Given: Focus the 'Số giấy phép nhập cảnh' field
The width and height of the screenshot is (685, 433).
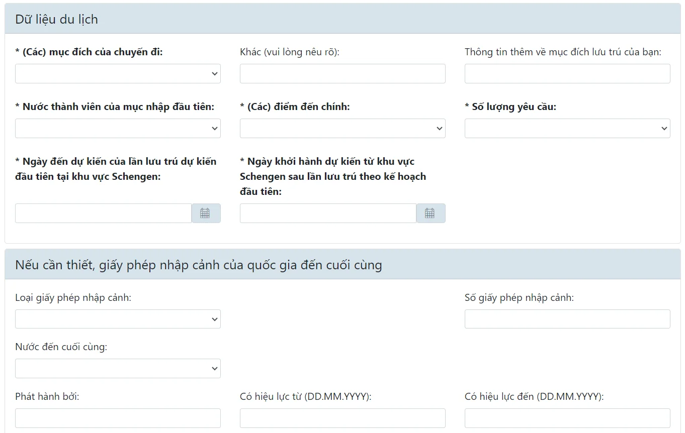Looking at the screenshot, I should pyautogui.click(x=567, y=319).
